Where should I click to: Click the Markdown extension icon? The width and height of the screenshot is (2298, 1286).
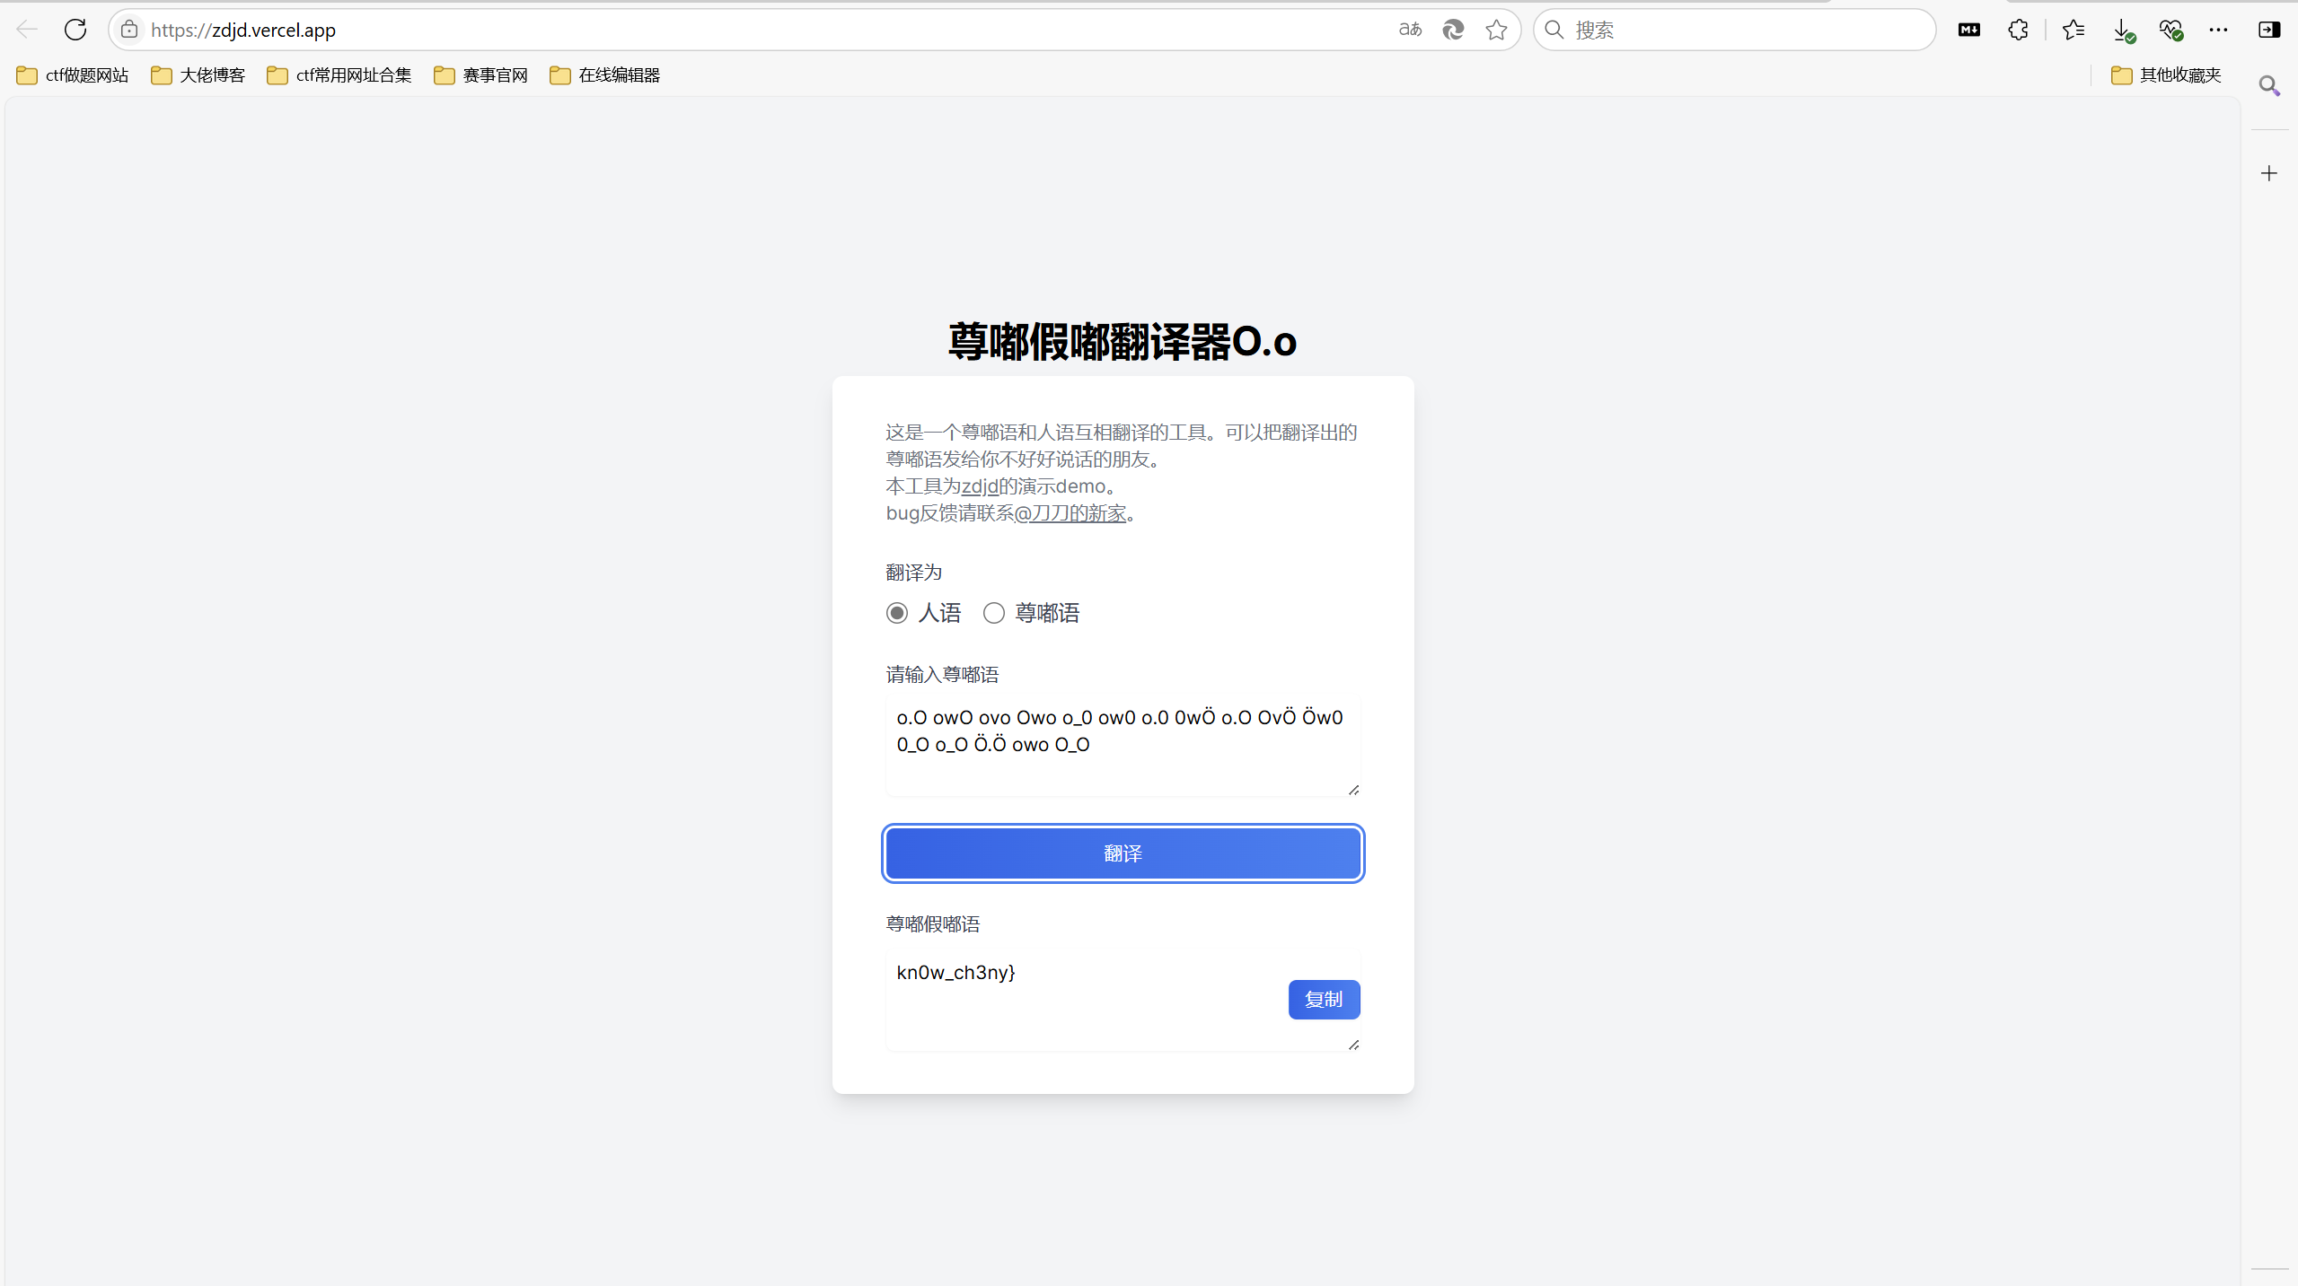[x=1969, y=30]
